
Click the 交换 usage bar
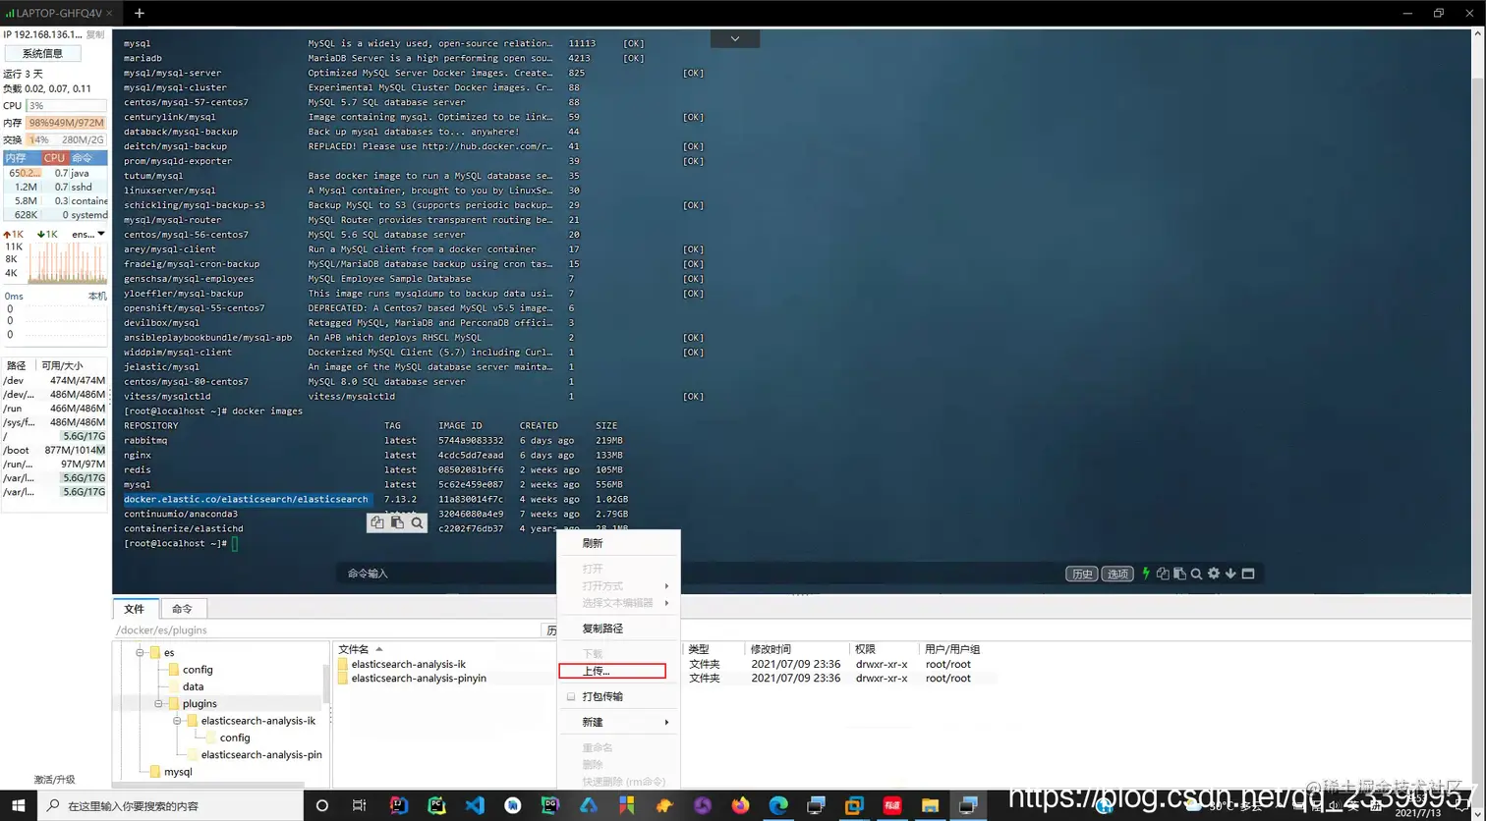point(66,139)
